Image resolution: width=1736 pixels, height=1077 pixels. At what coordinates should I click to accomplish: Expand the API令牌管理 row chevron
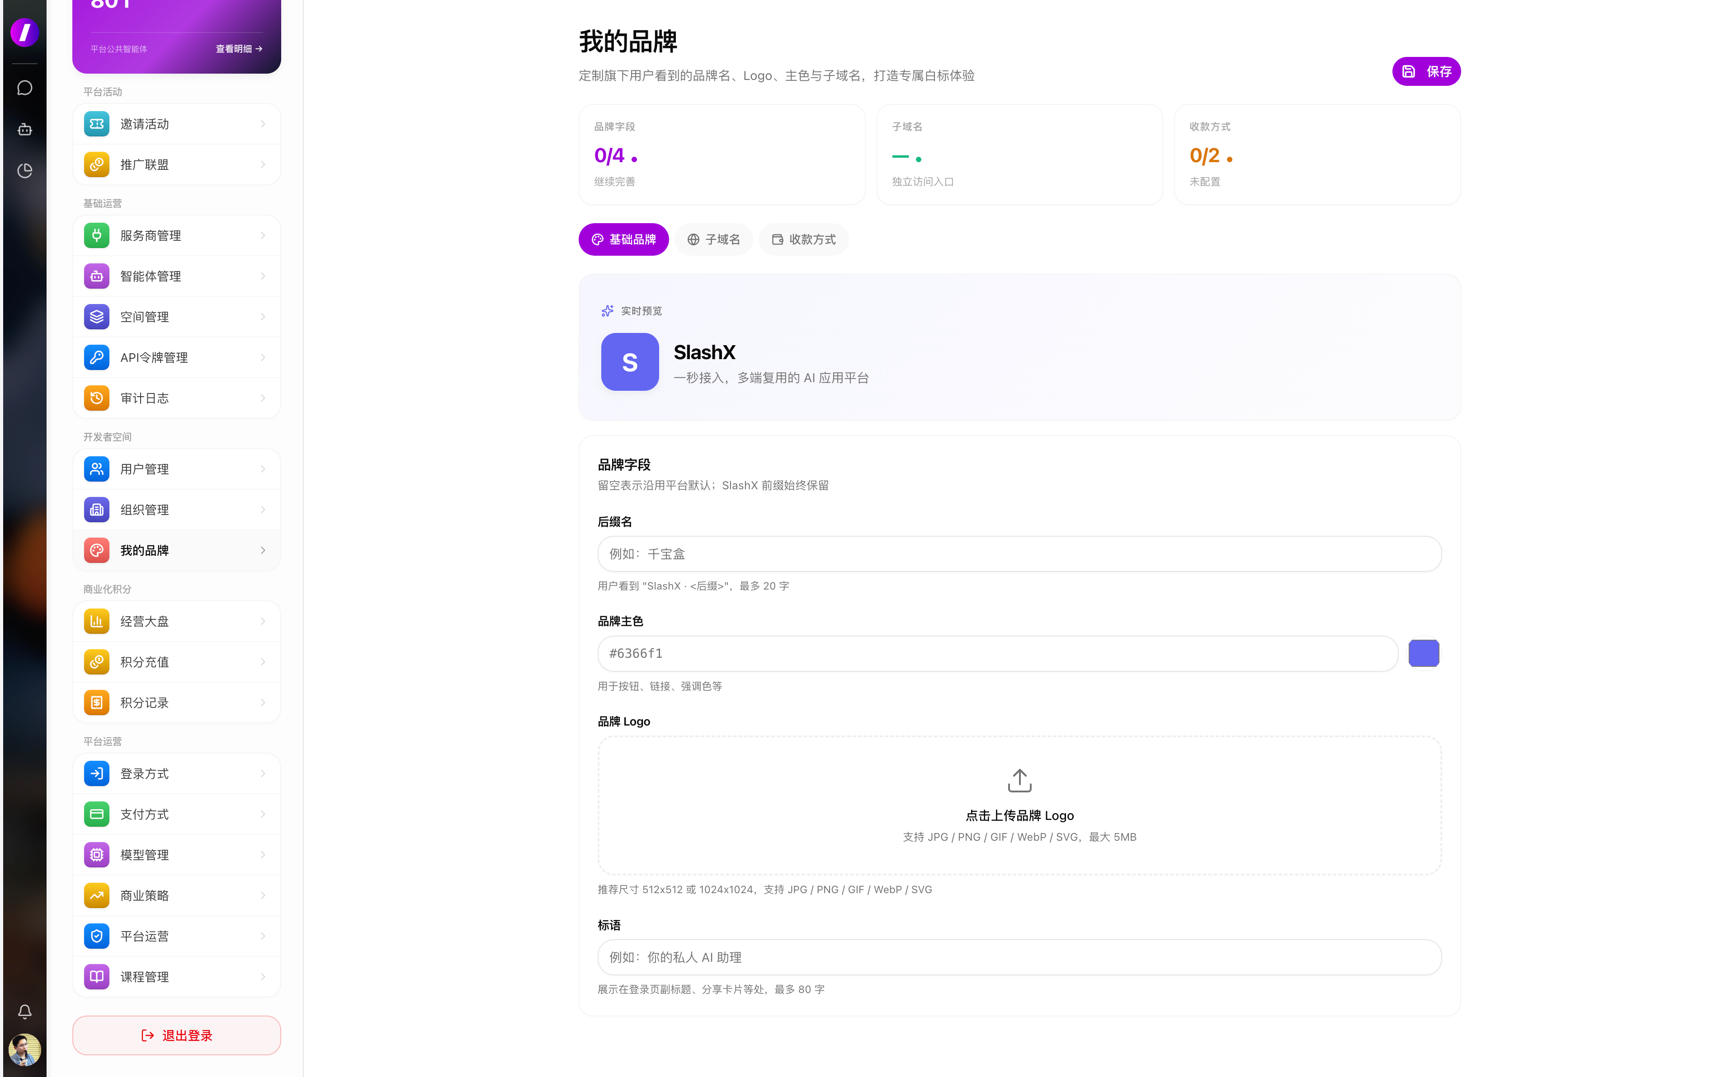[263, 358]
